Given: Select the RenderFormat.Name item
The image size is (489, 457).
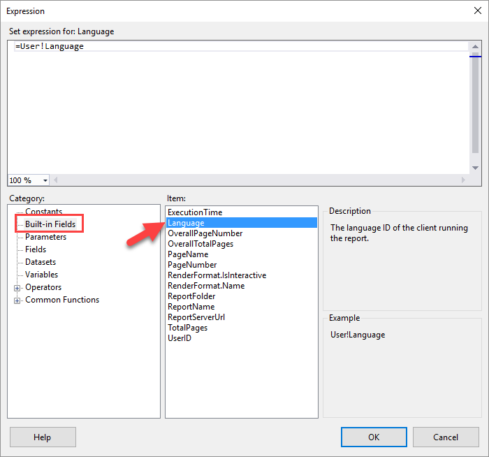Looking at the screenshot, I should tap(242, 286).
